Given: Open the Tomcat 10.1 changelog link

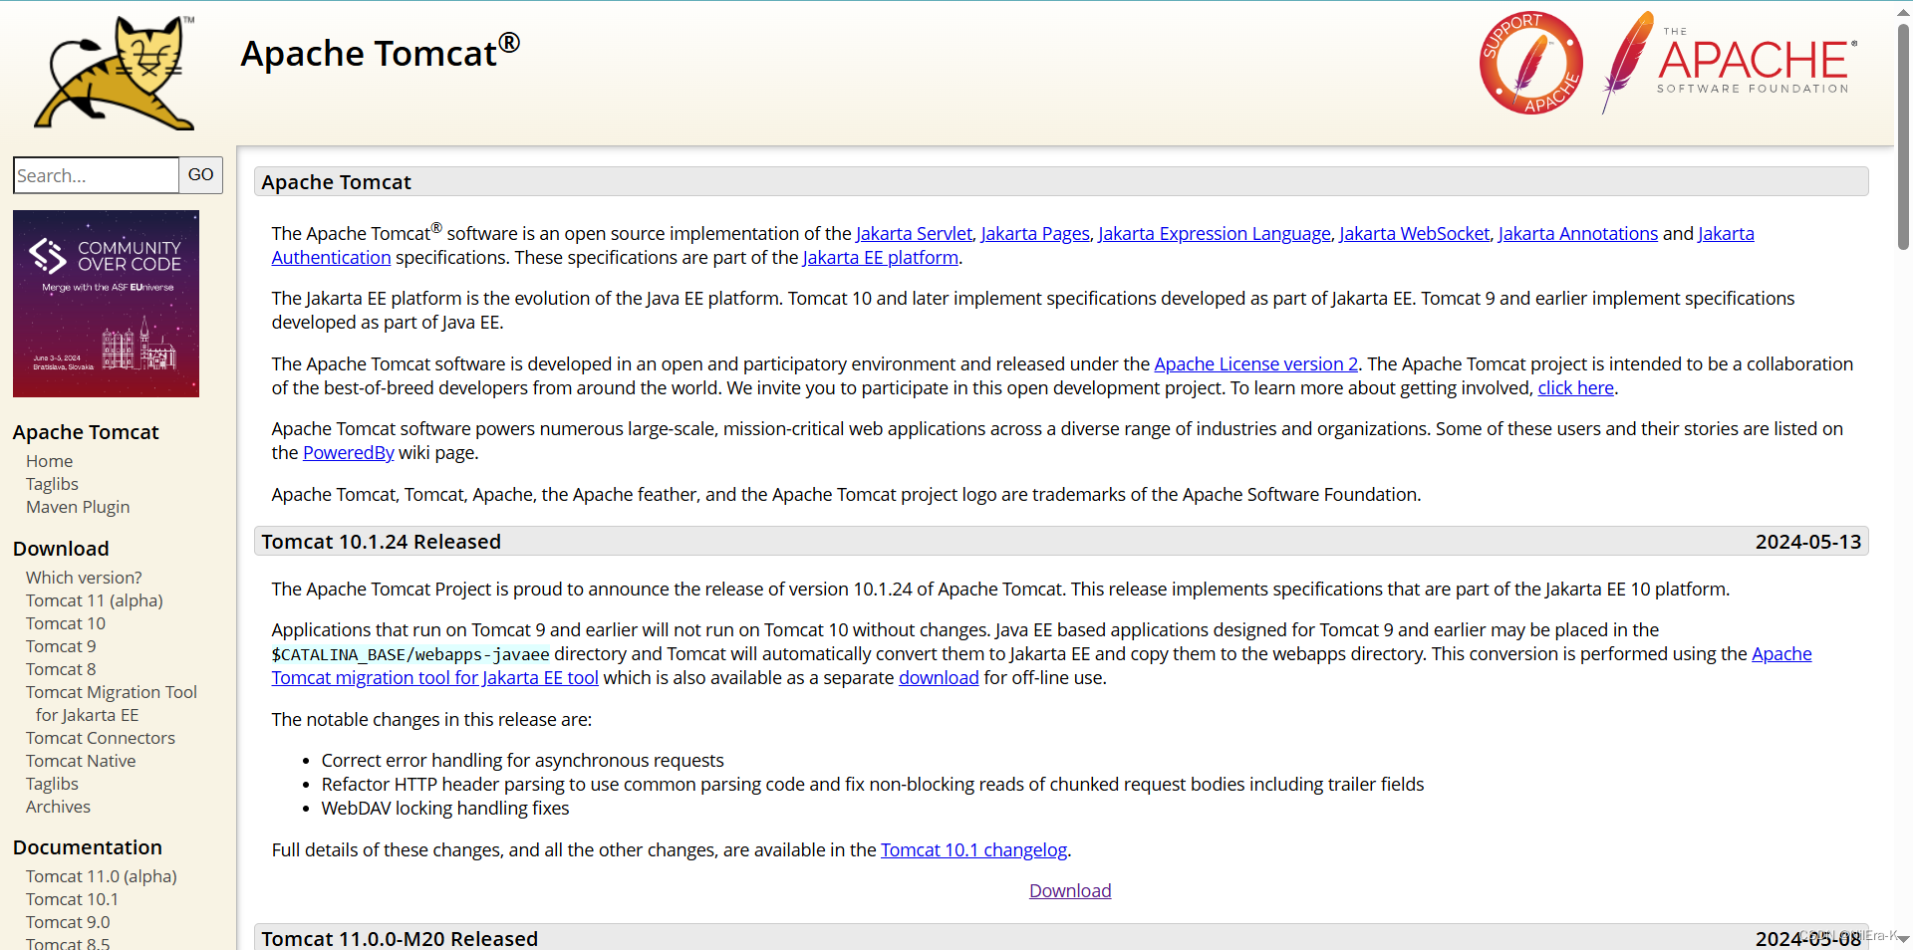Looking at the screenshot, I should pos(974,850).
